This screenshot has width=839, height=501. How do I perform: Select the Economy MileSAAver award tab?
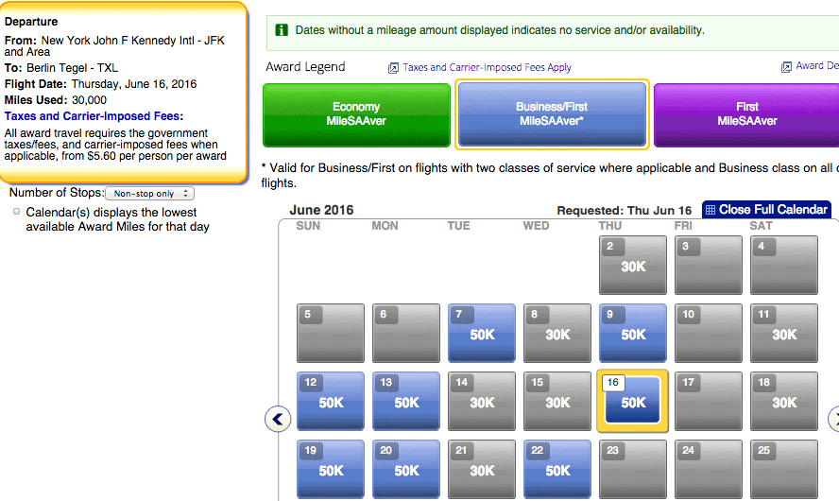click(356, 114)
